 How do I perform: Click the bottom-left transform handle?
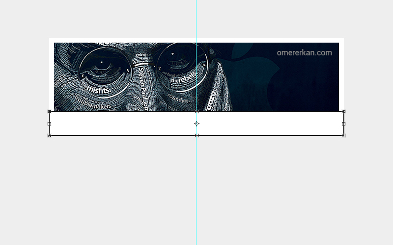(49, 135)
